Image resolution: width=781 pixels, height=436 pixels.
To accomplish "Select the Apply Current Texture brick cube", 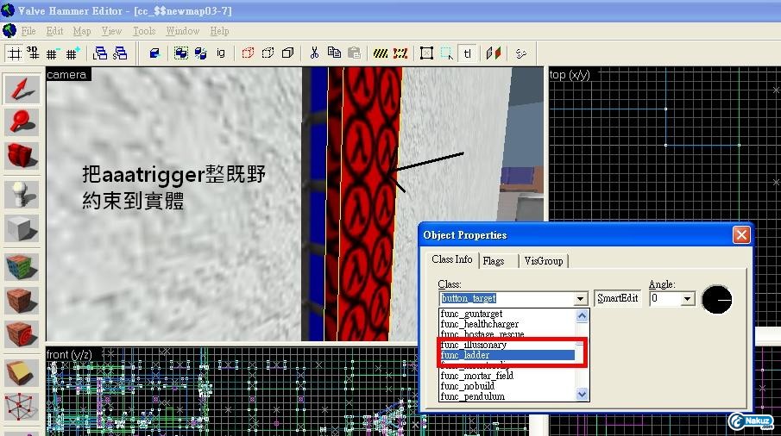I will 22,300.
